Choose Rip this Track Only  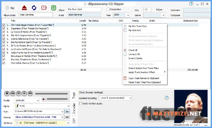pyautogui.click(x=145, y=26)
